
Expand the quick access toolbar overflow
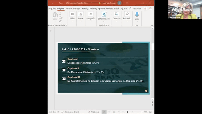(x=53, y=3)
